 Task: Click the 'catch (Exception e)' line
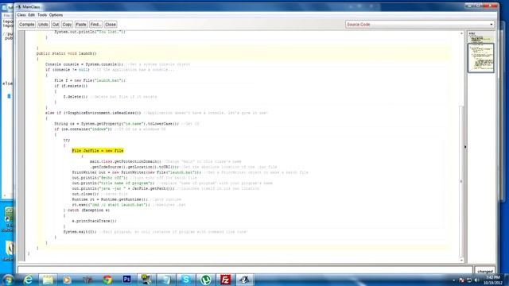pos(88,210)
